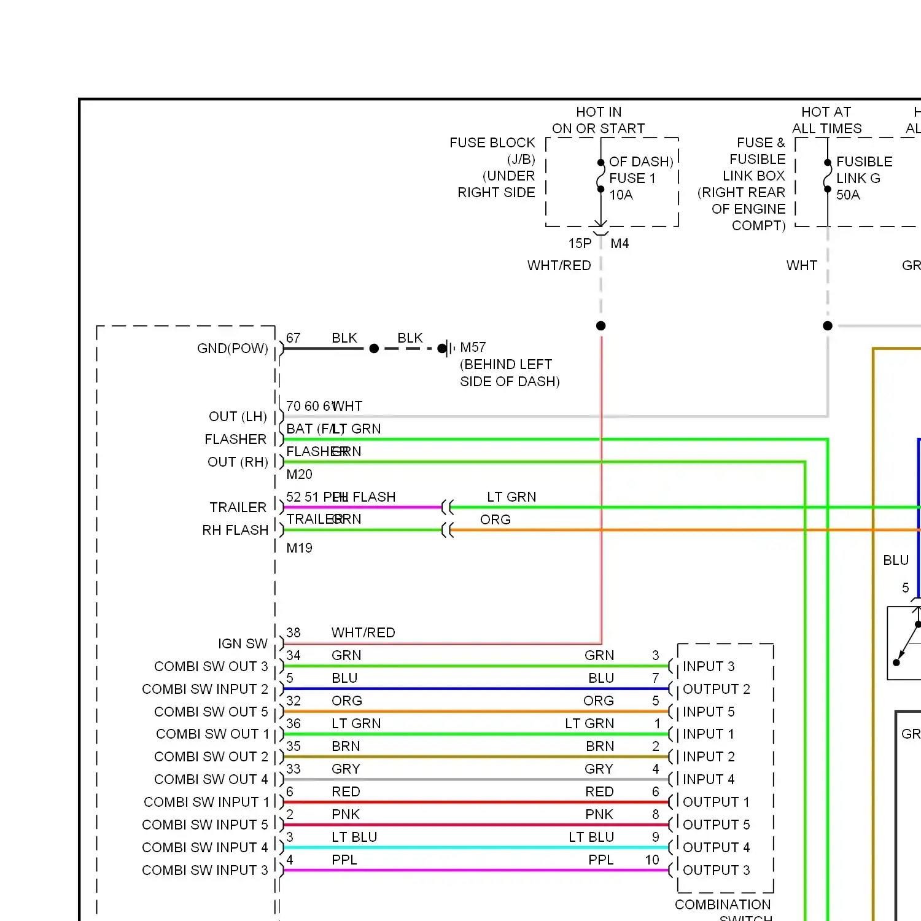921x921 pixels.
Task: Select the INPUT 1 combination switch pin
Action: 709,734
